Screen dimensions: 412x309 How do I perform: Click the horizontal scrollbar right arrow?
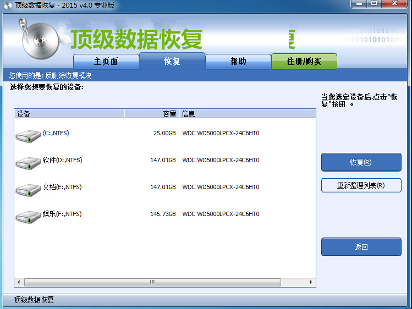[311, 282]
